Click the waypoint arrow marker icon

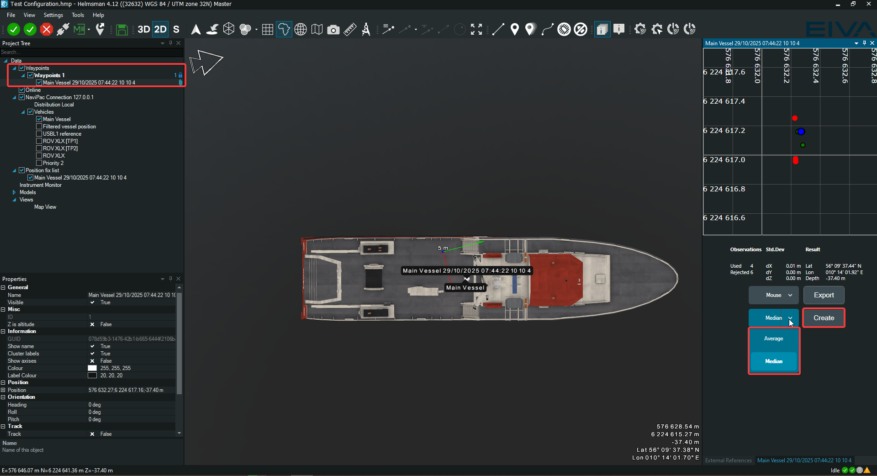coord(100,30)
